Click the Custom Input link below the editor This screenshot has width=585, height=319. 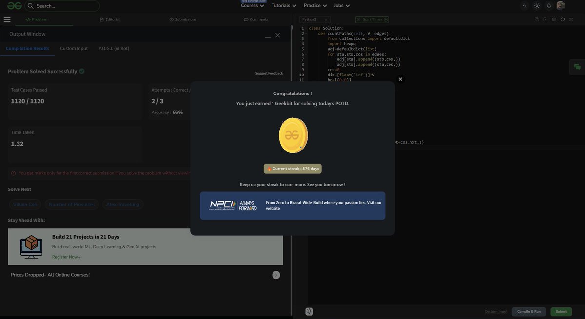pyautogui.click(x=496, y=312)
